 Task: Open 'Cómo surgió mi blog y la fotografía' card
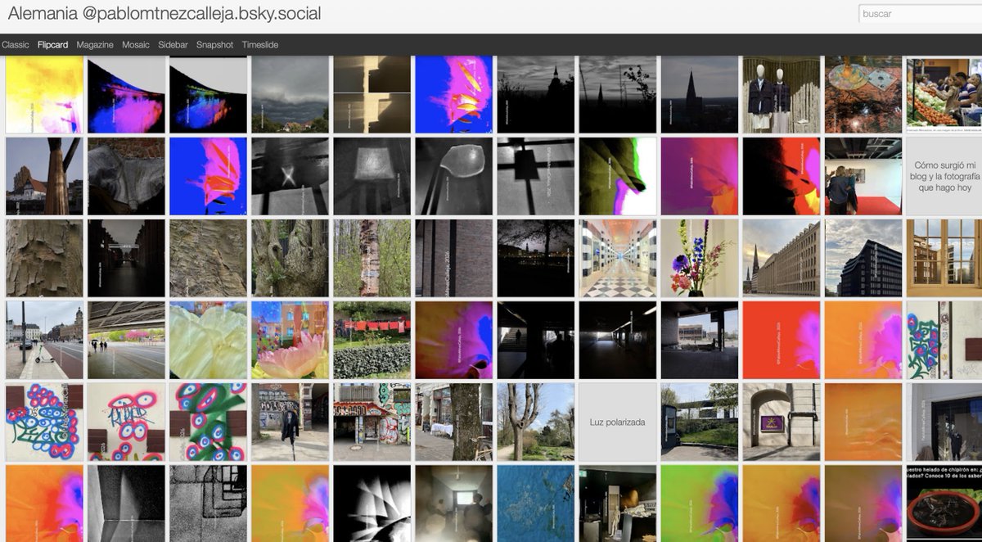tap(944, 176)
